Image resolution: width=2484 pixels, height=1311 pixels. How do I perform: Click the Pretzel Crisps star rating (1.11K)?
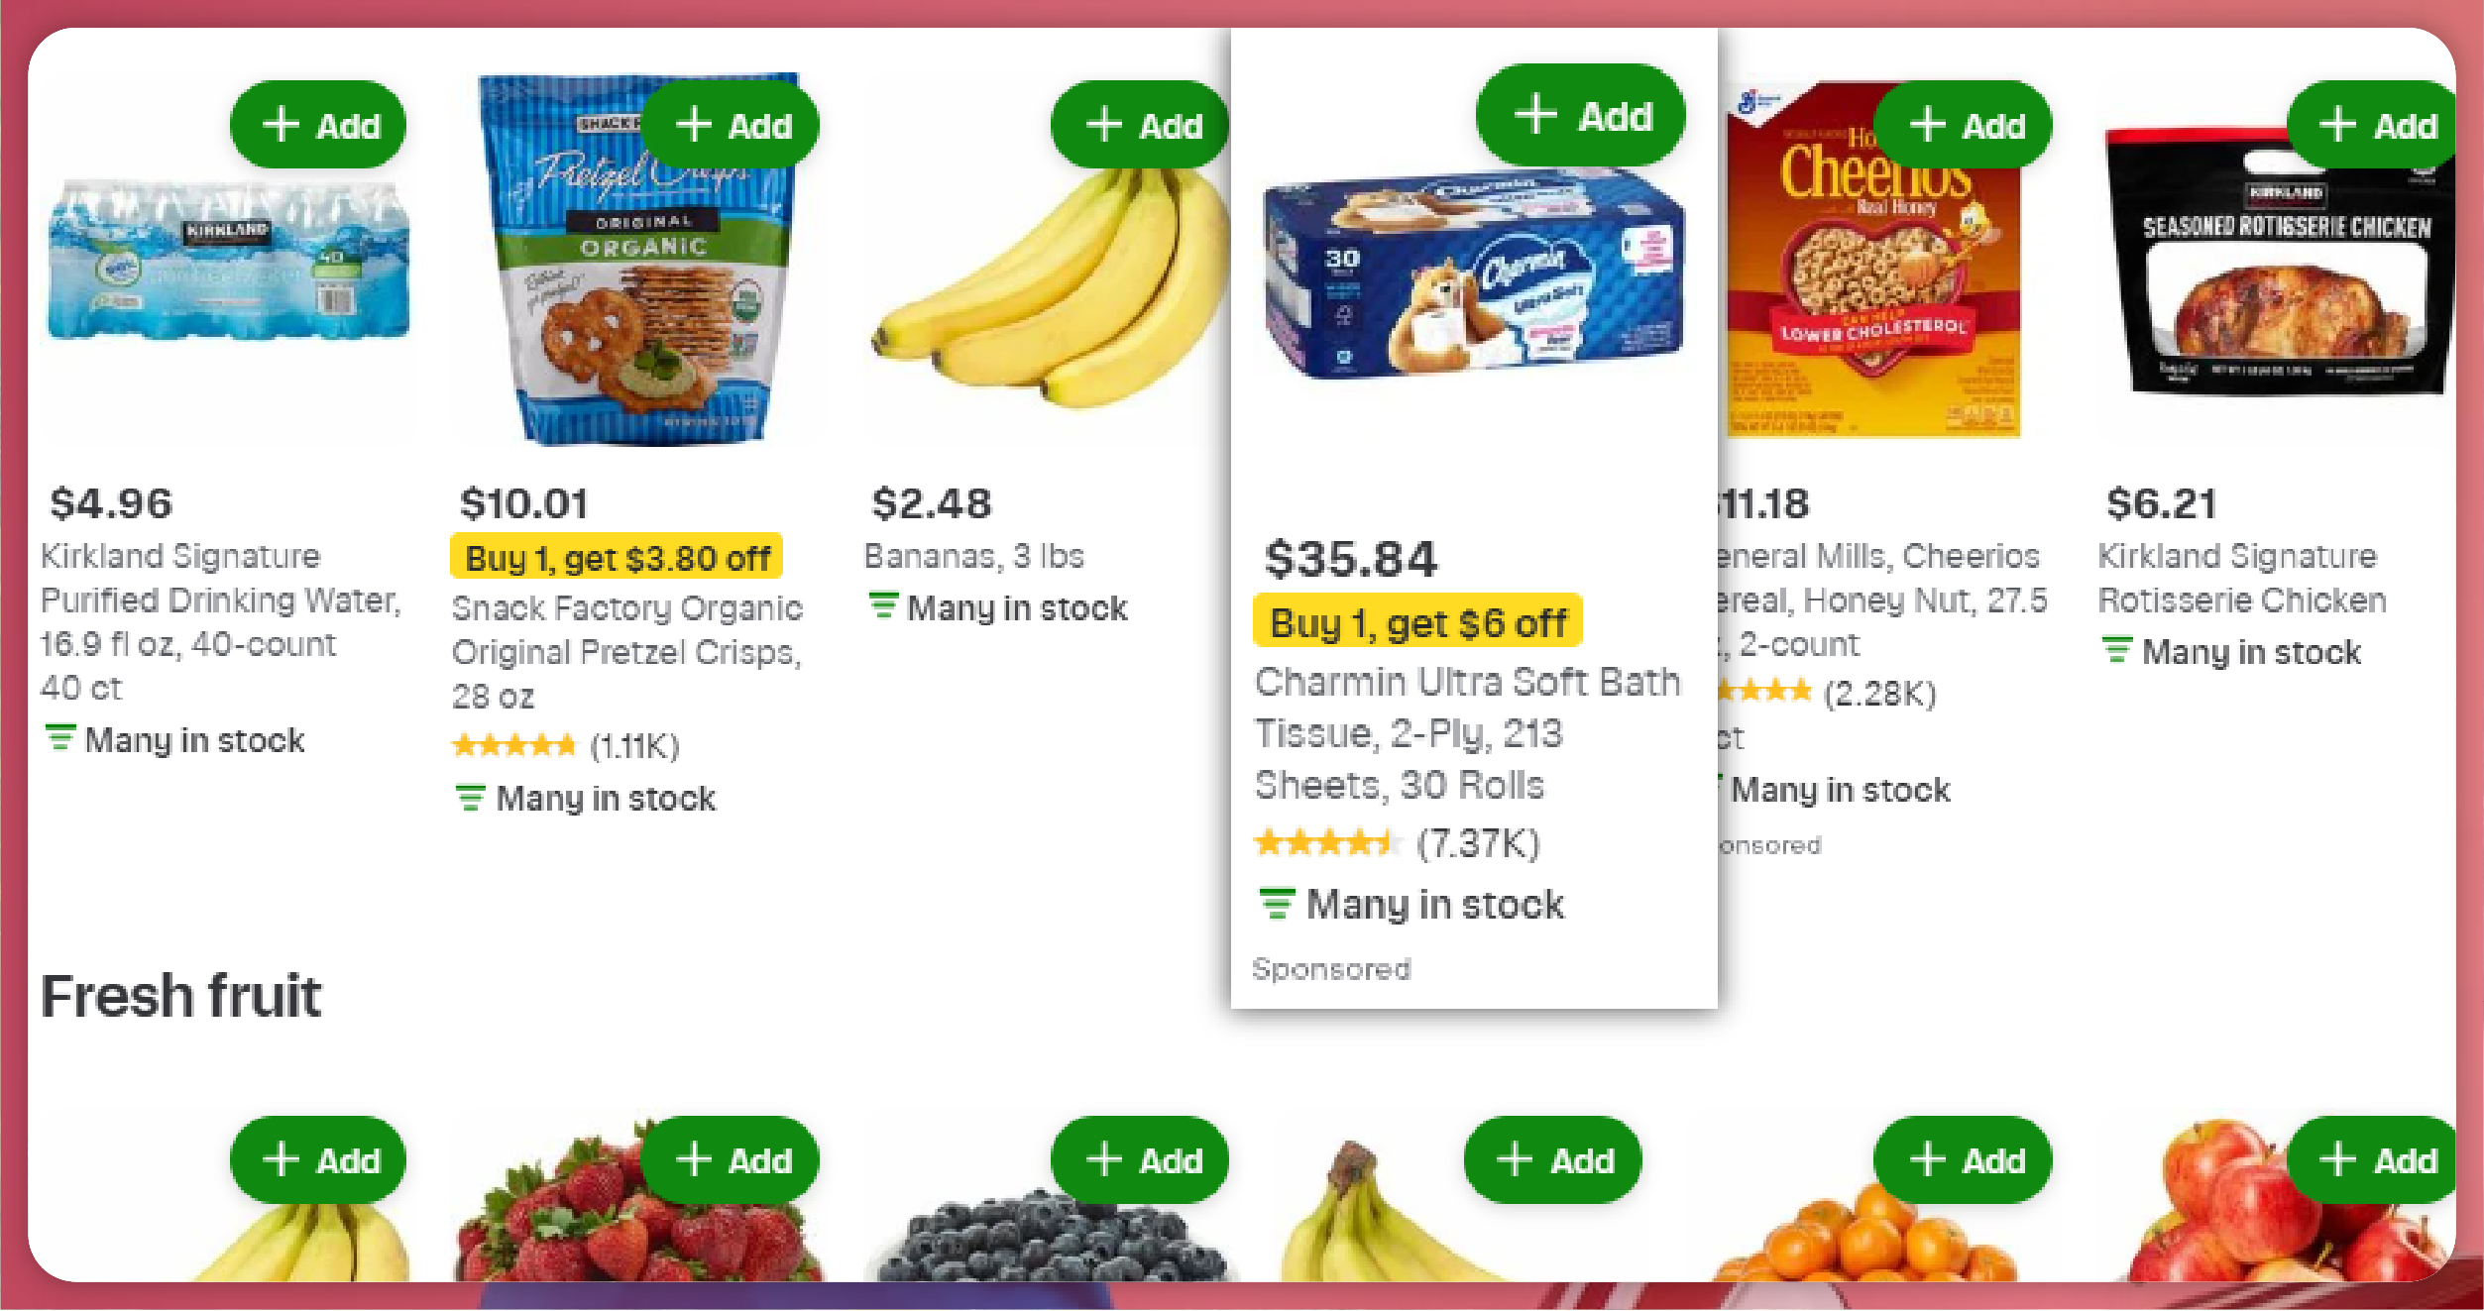point(565,745)
